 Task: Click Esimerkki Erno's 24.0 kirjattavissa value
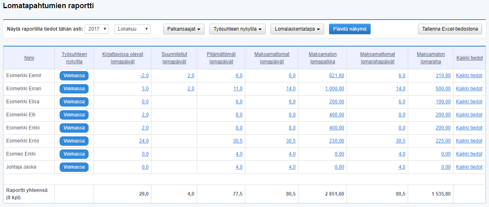[144, 141]
